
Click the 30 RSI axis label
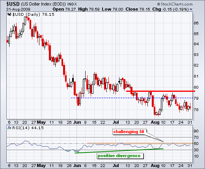[196, 150]
